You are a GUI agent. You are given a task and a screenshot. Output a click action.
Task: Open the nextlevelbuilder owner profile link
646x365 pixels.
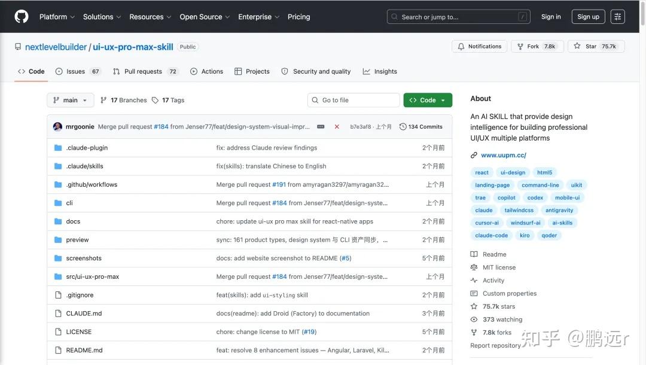pyautogui.click(x=56, y=47)
